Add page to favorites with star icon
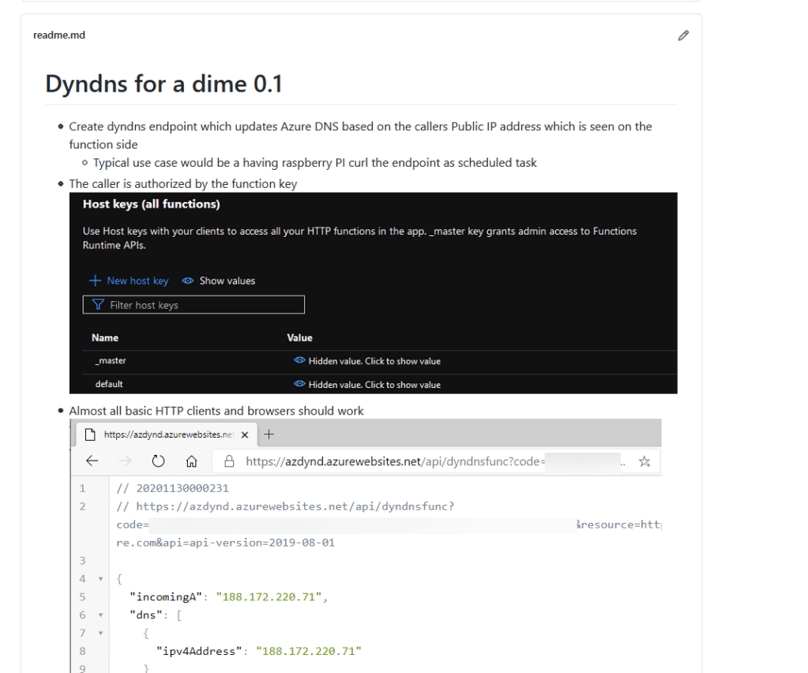The width and height of the screenshot is (808, 673). click(x=644, y=461)
